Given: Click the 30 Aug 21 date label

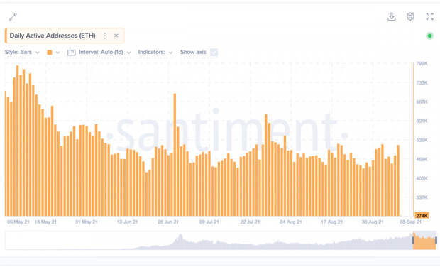Looking at the screenshot, I should tap(373, 222).
